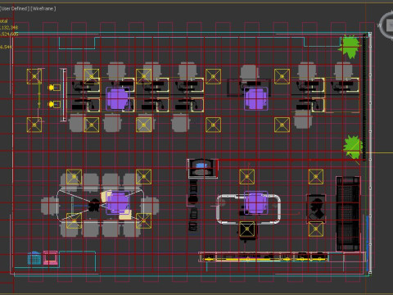
Task: Select the green plant beside the yellow axis line
Action: click(x=353, y=147)
